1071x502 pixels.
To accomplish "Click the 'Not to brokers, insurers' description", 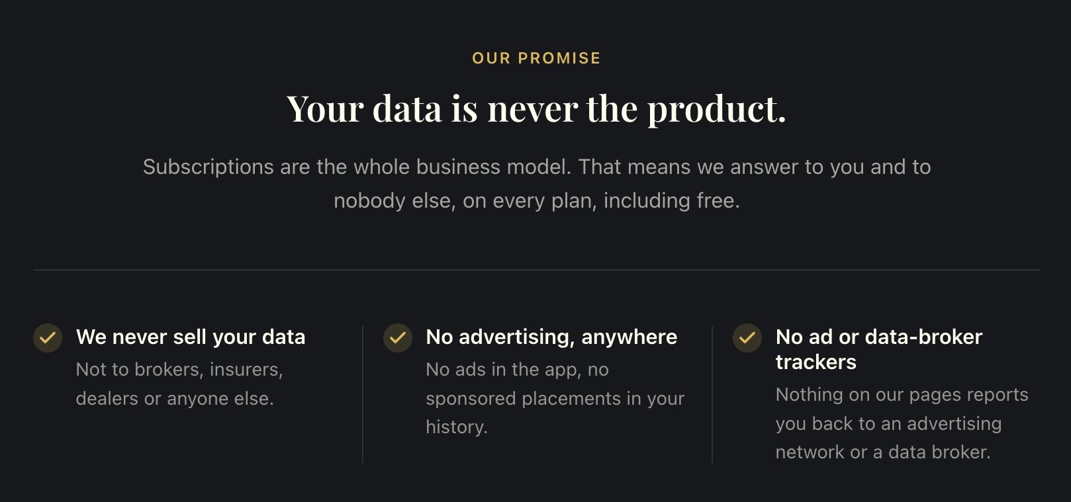I will coord(179,384).
